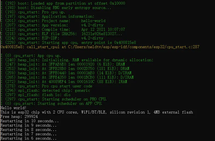The width and height of the screenshot is (215, 141).
Task: Click the cpu_start.c:287 file path
Action: [134, 47]
